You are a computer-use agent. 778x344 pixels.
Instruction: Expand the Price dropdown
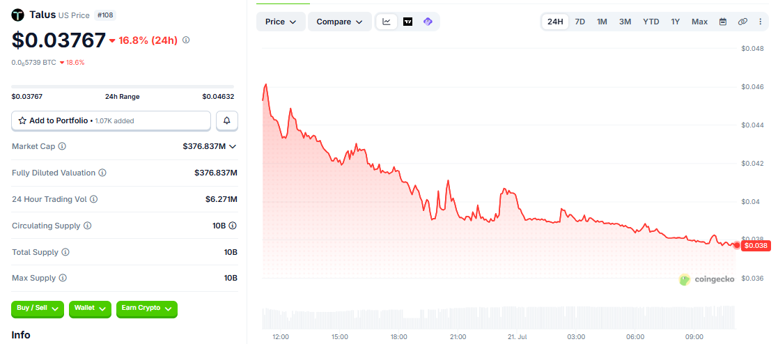tap(281, 22)
